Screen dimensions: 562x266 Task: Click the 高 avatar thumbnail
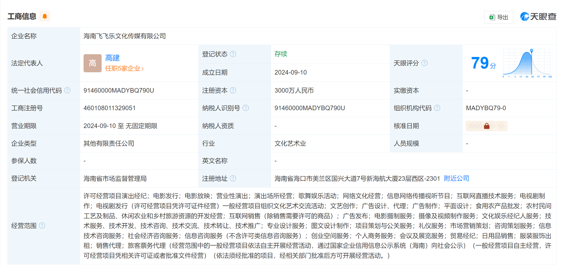pos(92,63)
